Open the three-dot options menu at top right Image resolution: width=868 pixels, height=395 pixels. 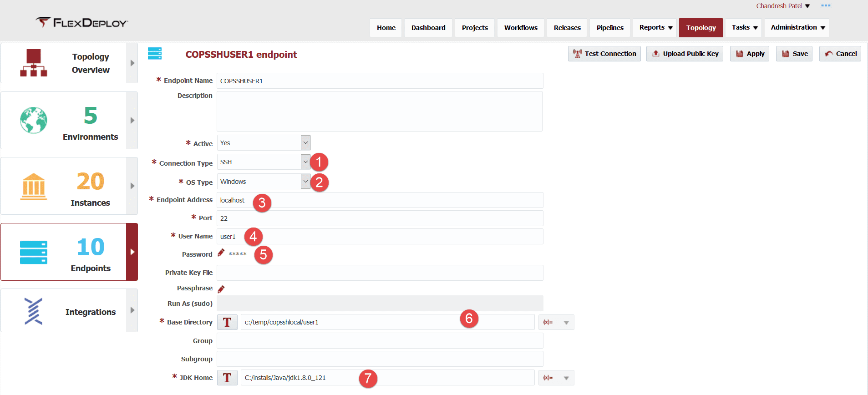click(826, 6)
